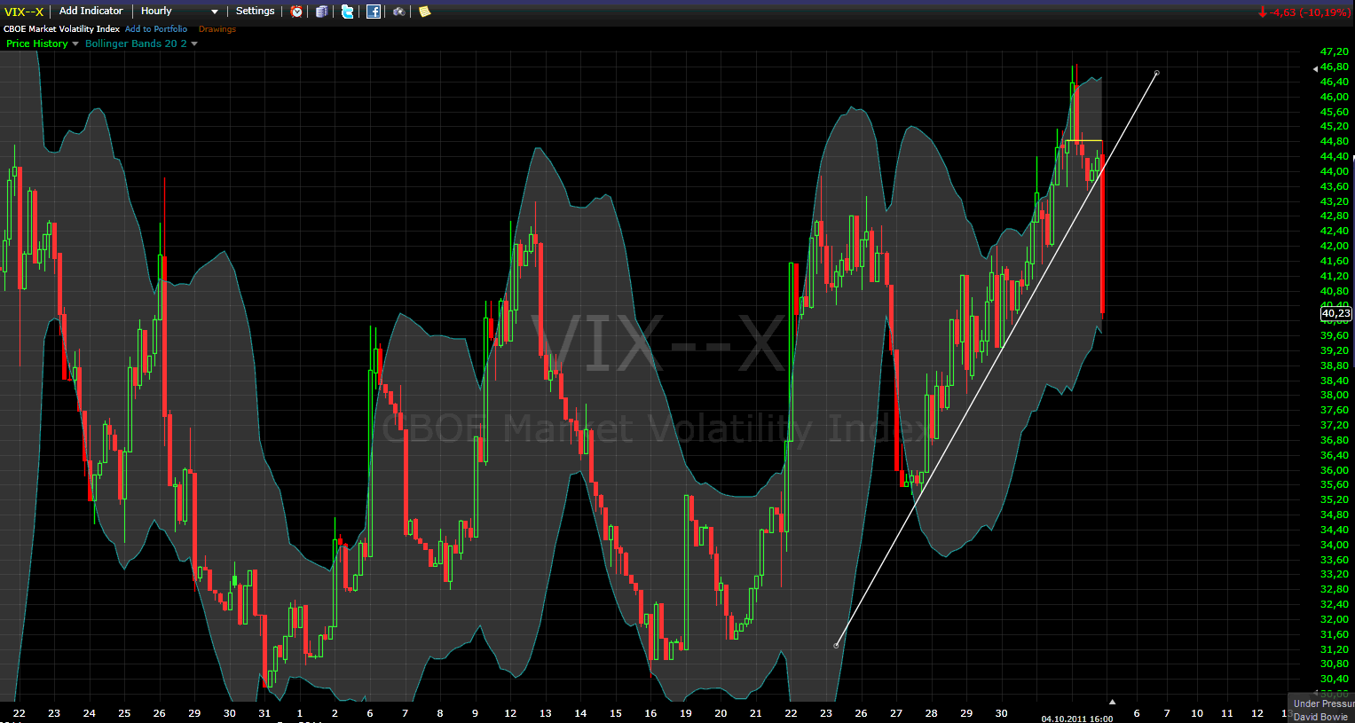Share chart via Facebook icon
The image size is (1355, 723).
(x=374, y=12)
